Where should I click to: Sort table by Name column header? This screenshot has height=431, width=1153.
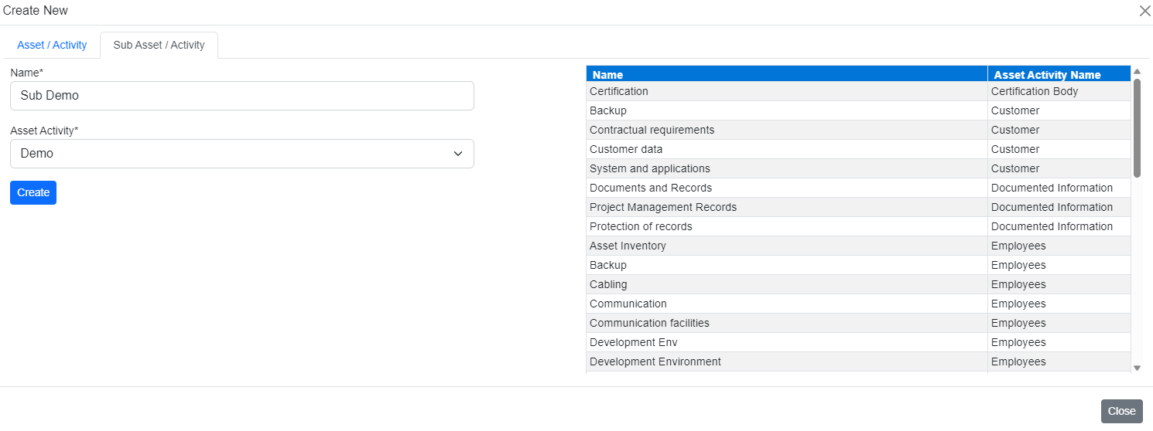(785, 75)
